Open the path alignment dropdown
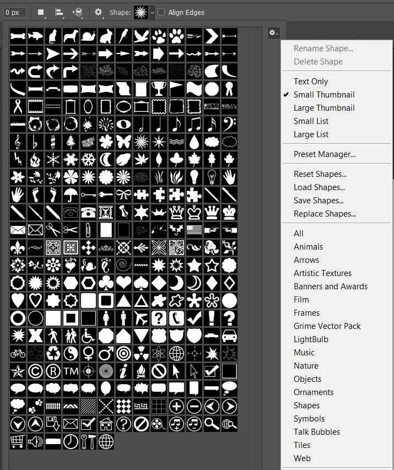Screen dimensions: 394x470 click(x=60, y=13)
